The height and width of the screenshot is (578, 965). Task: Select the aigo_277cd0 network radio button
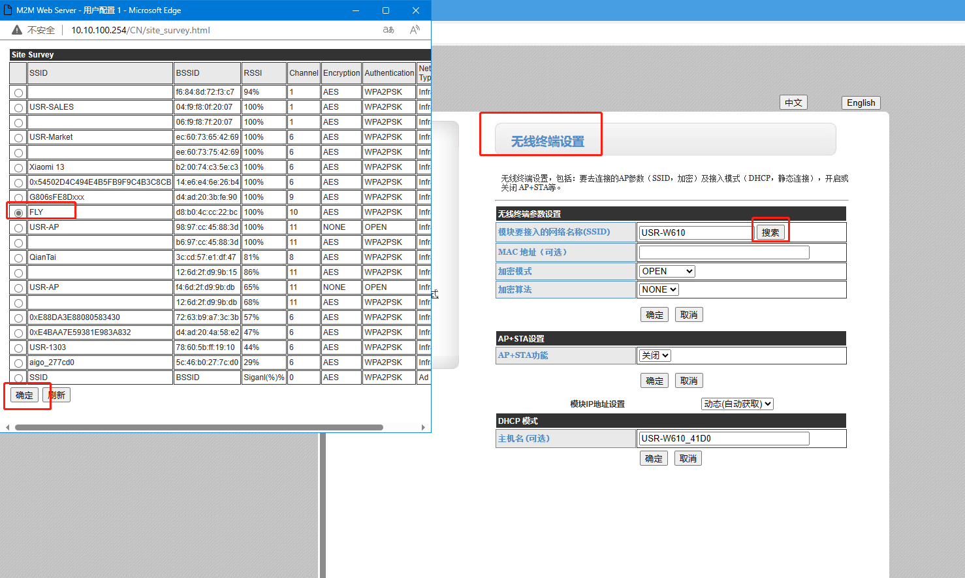[x=18, y=363]
